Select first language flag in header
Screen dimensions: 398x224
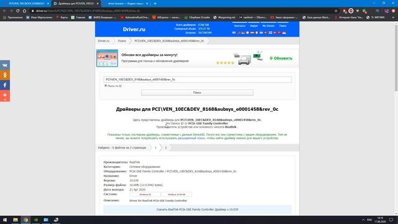234,33
